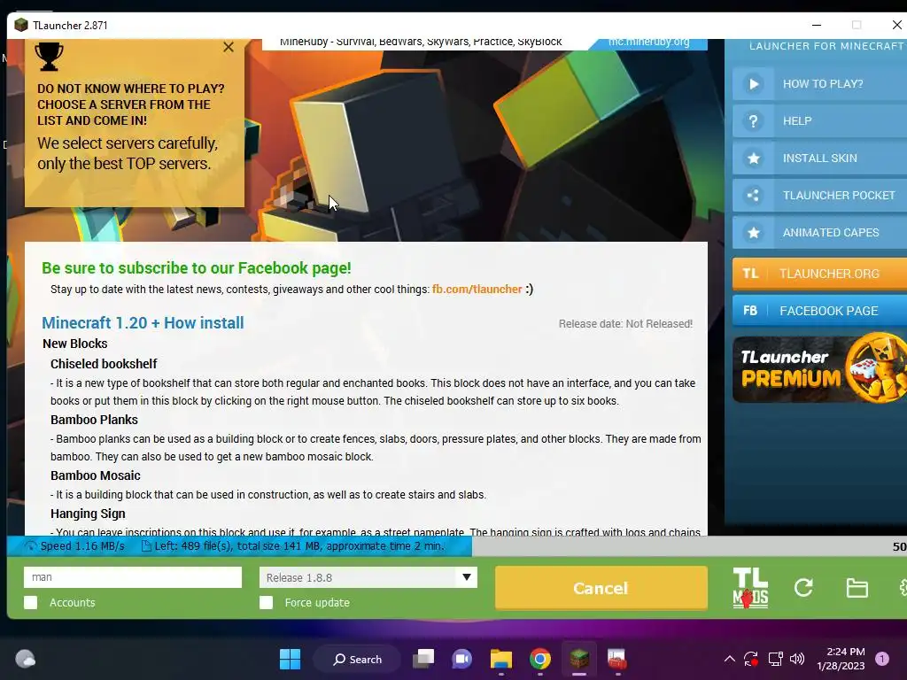Screen dimensions: 907x680
Task: Enable the Force update checkbox
Action: point(266,602)
